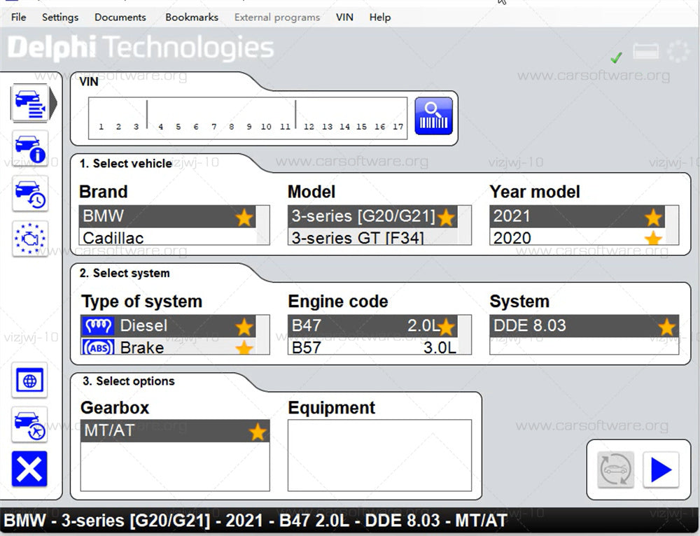
Task: Toggle favorite star on MT/AT gearbox
Action: click(x=258, y=432)
